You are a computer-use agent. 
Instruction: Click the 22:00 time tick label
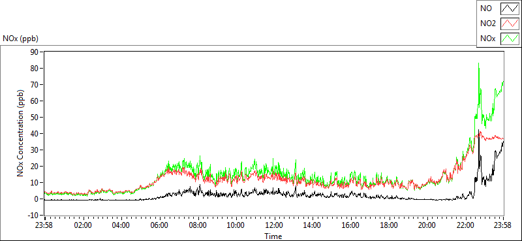[x=466, y=225]
